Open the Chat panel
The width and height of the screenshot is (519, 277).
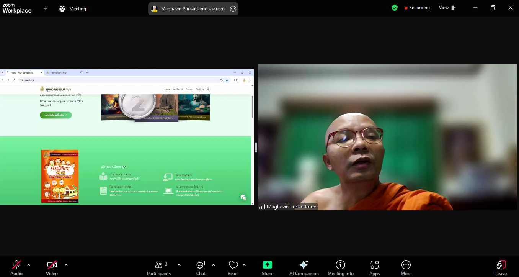click(x=201, y=267)
